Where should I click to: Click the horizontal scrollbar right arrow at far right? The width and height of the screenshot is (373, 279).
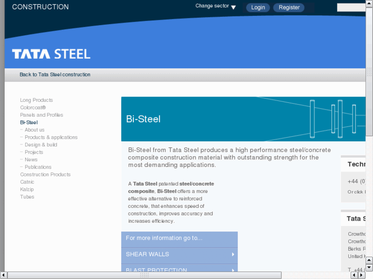tap(362, 275)
